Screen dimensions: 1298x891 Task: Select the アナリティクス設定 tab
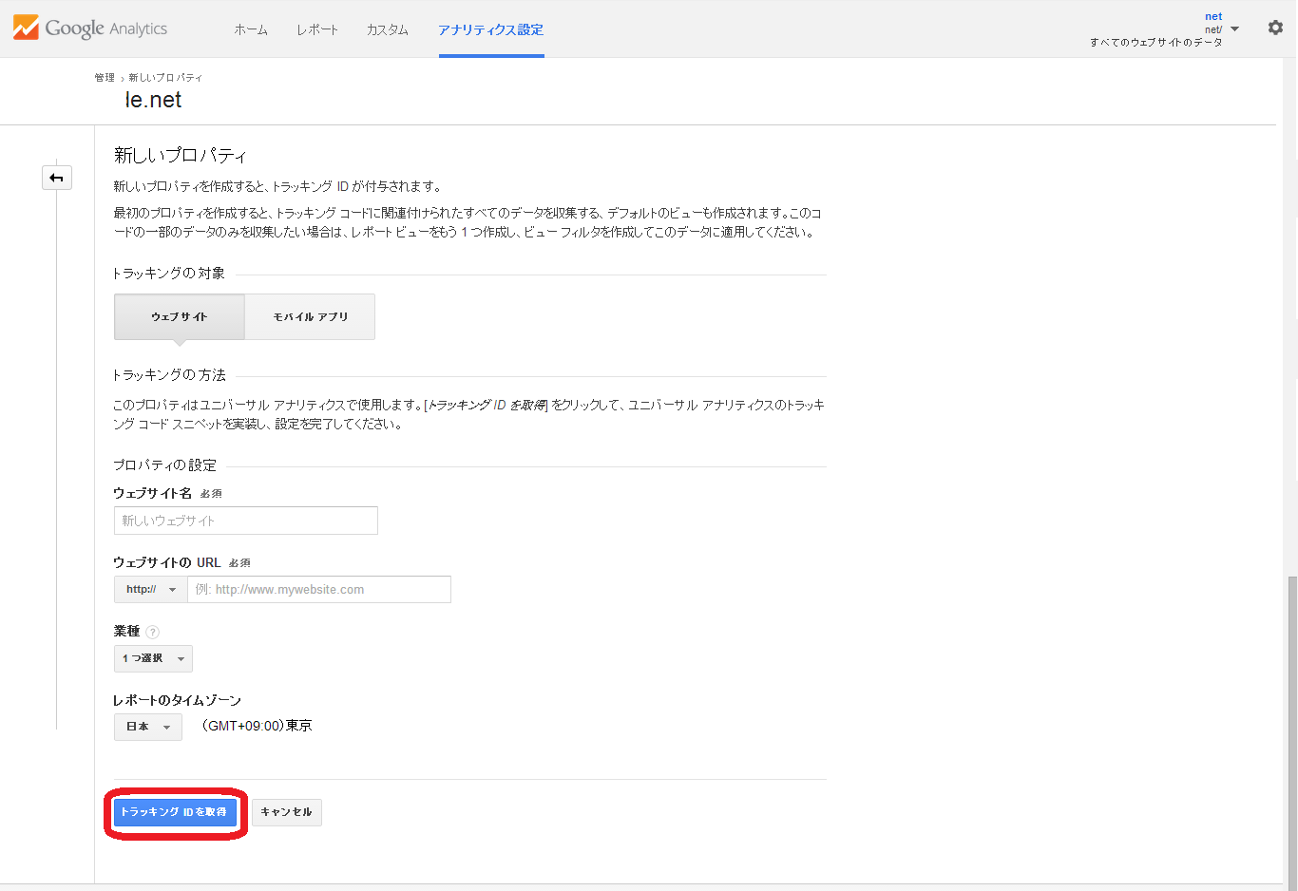[490, 29]
